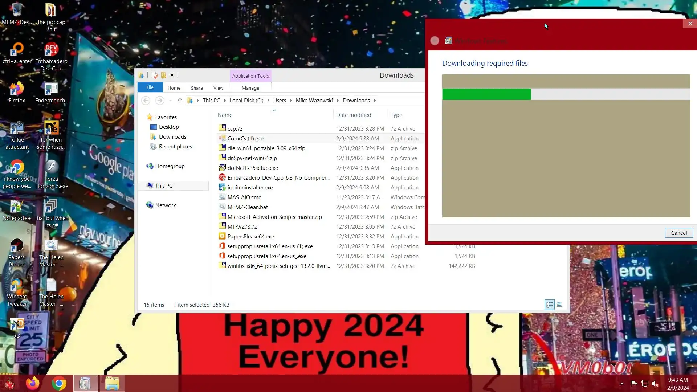The image size is (697, 392).
Task: Open Customize Quick Access Toolbar dropdown
Action: [172, 75]
